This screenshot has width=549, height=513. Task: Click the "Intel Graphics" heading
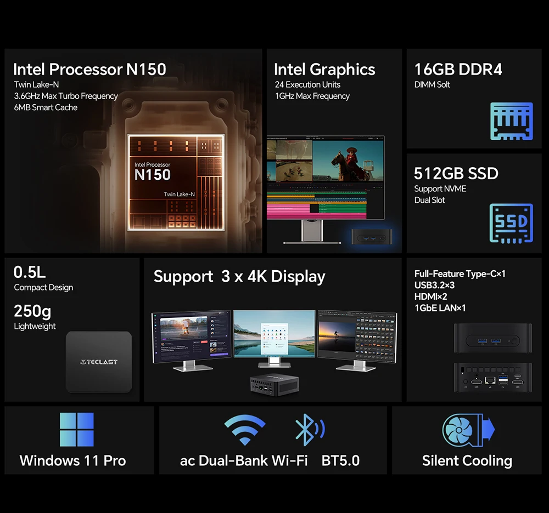[324, 70]
